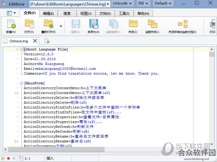This screenshot has height=162, width=217.
Task: Click the Comments= translation errors line
Action: [x=91, y=73]
